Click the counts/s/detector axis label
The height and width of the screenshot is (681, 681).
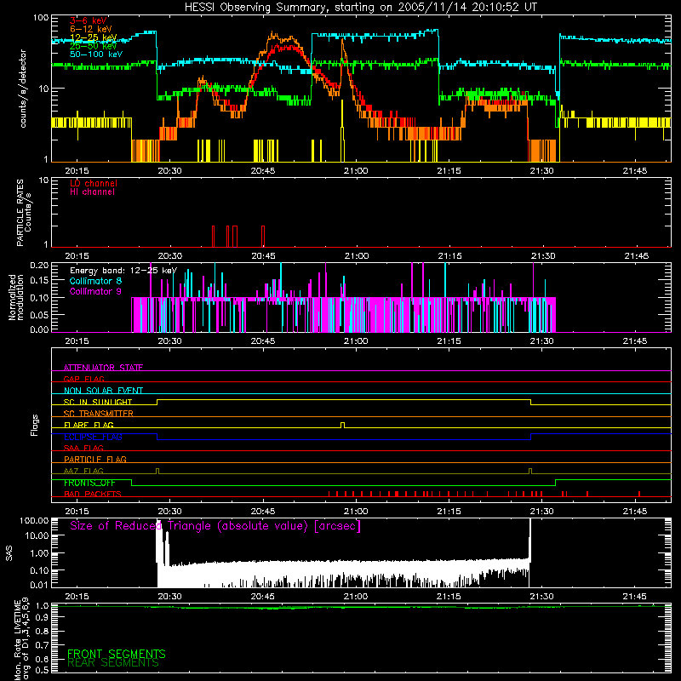pos(23,89)
